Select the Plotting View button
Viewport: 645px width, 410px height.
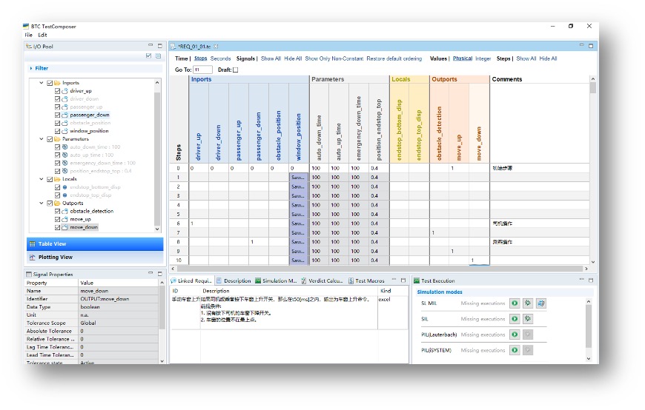pyautogui.click(x=95, y=257)
